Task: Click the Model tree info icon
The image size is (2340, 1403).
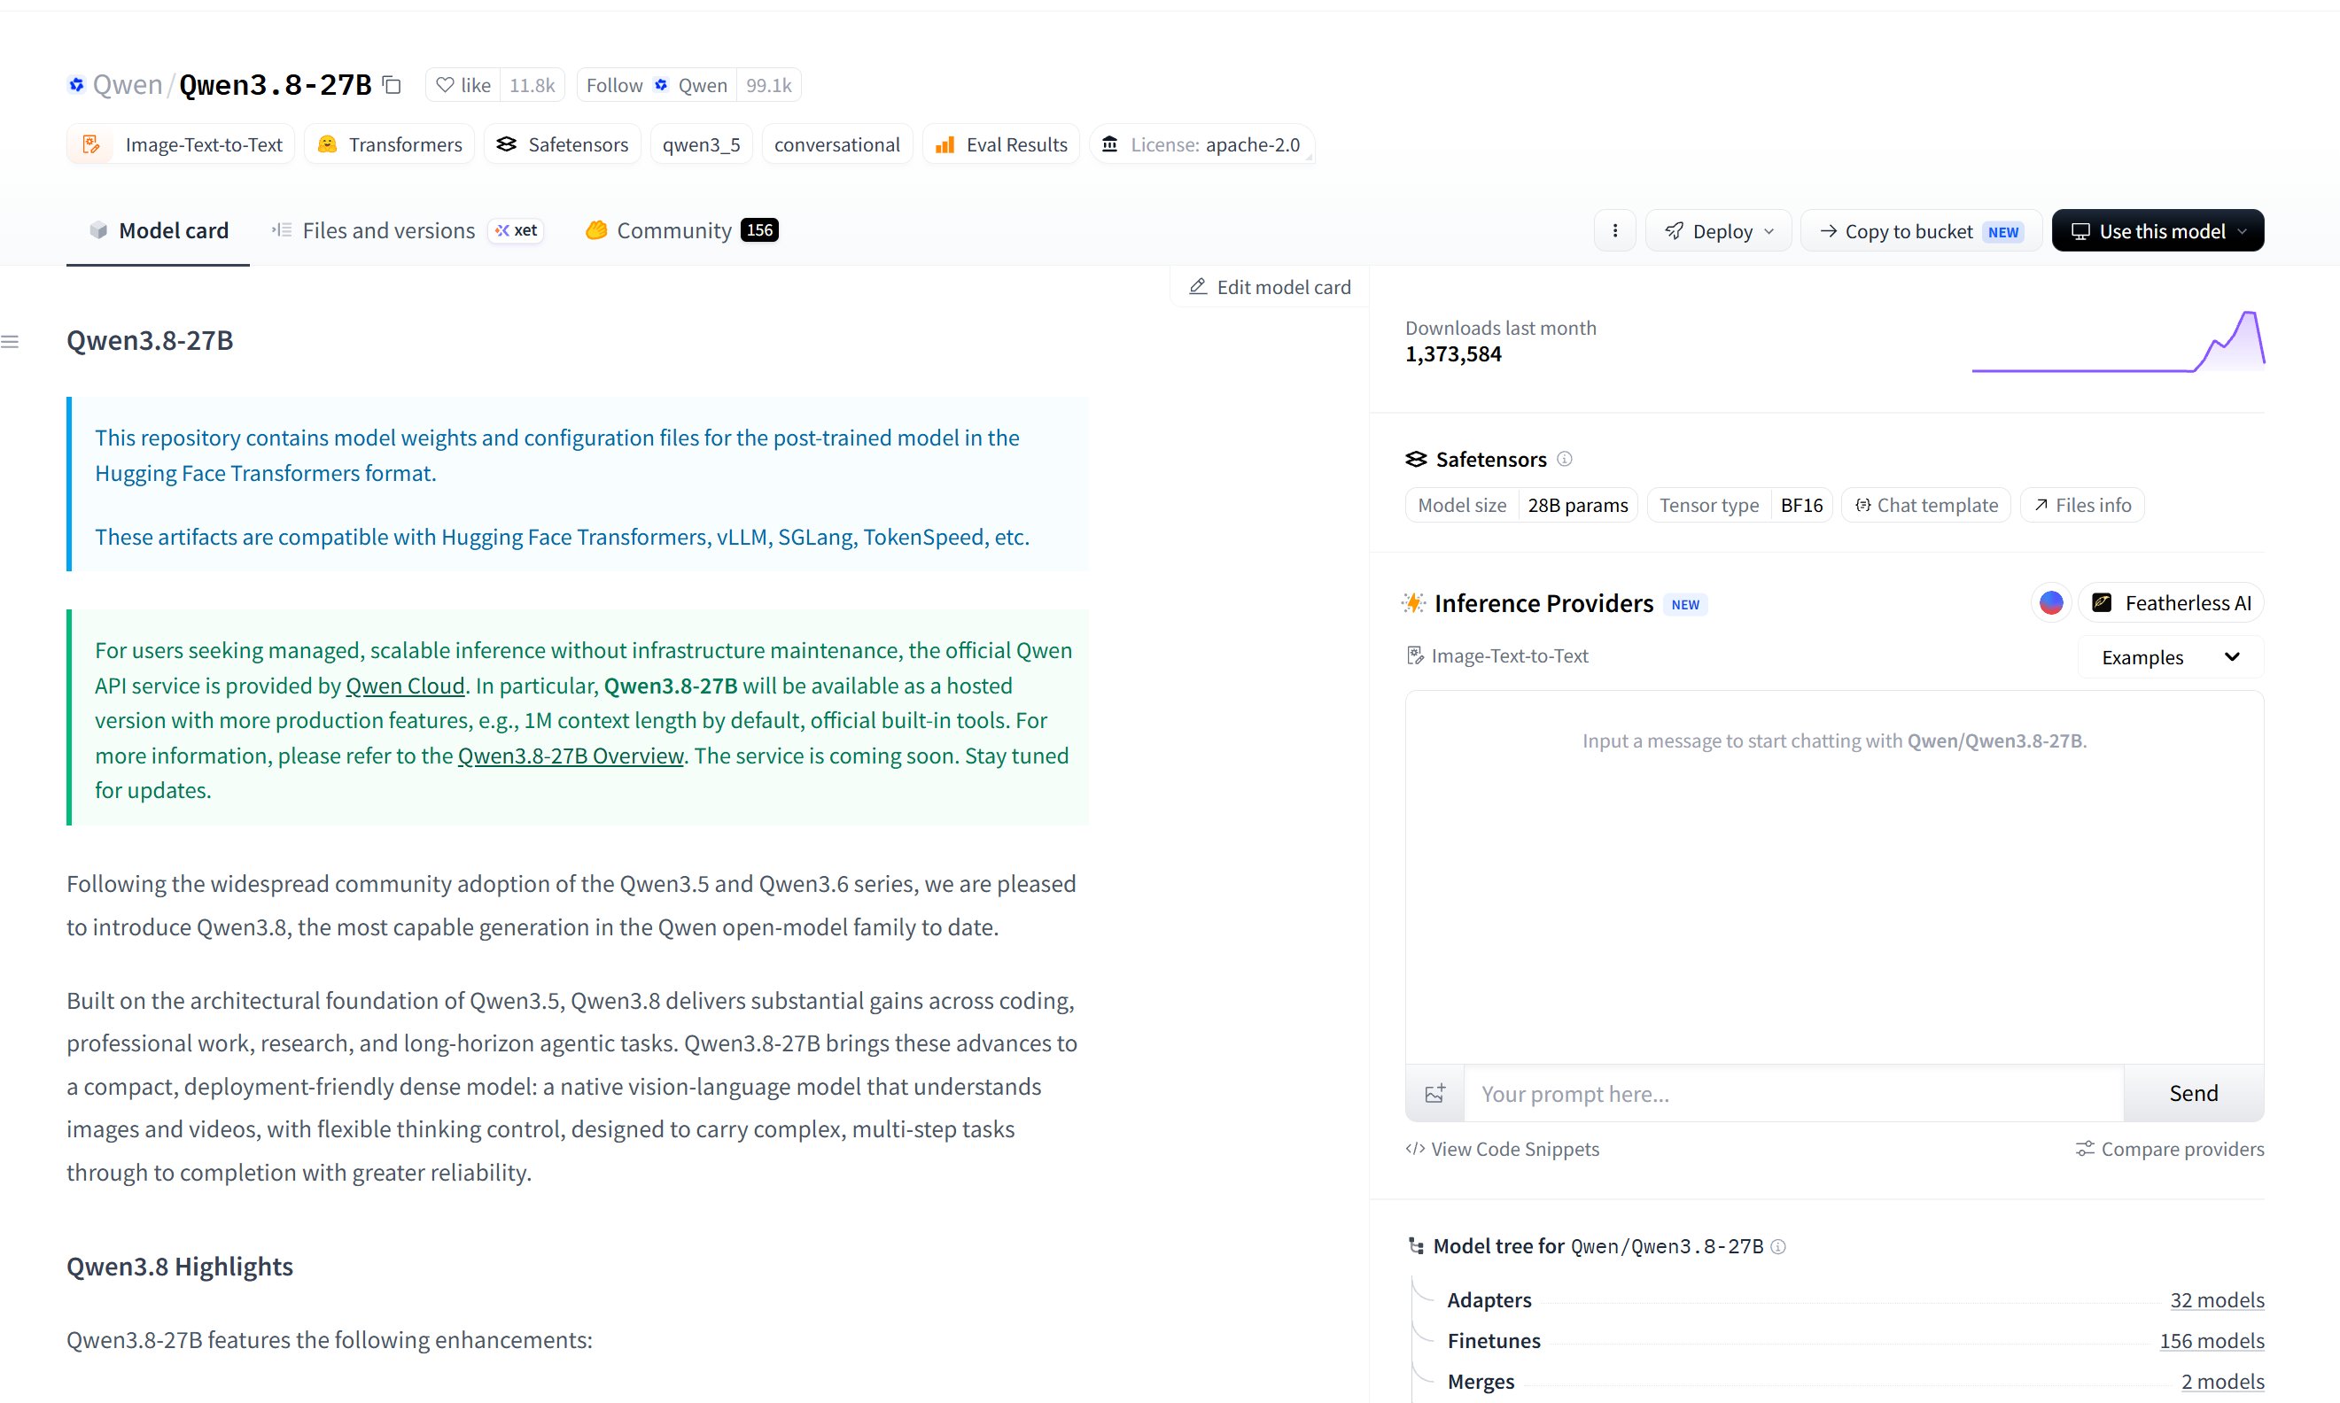Action: pyautogui.click(x=1778, y=1246)
